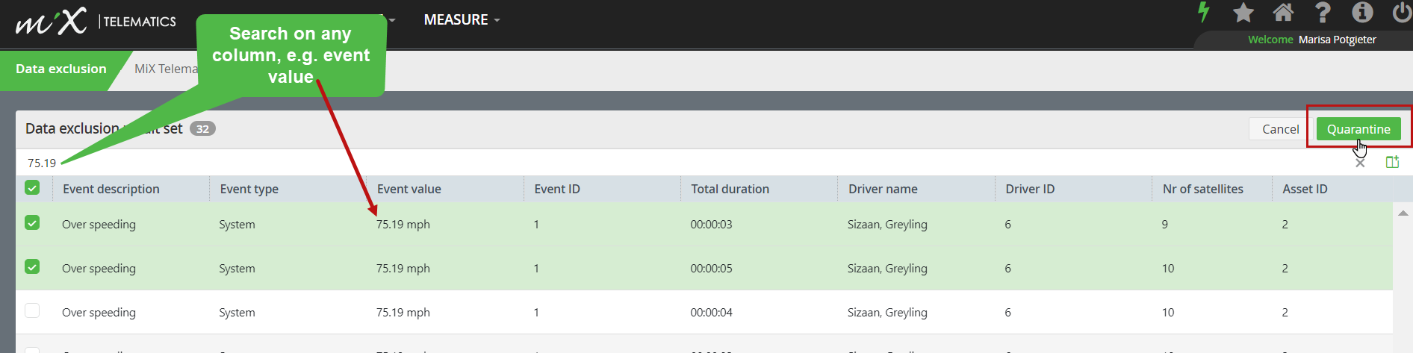Sort by Asset ID column header

coord(1305,189)
